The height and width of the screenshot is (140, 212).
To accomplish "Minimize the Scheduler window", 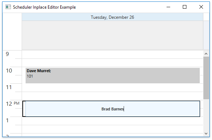I will pyautogui.click(x=168, y=7).
